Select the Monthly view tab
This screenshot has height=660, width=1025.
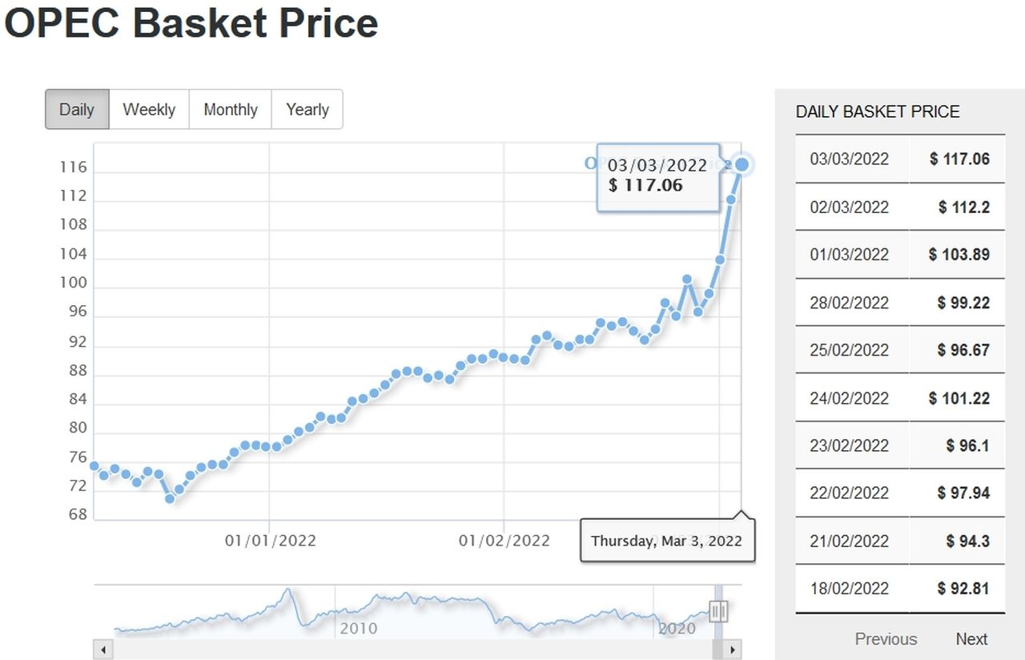coord(231,110)
